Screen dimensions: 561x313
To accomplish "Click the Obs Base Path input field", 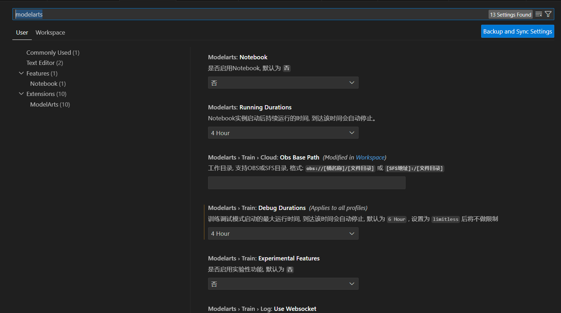I will tap(307, 183).
